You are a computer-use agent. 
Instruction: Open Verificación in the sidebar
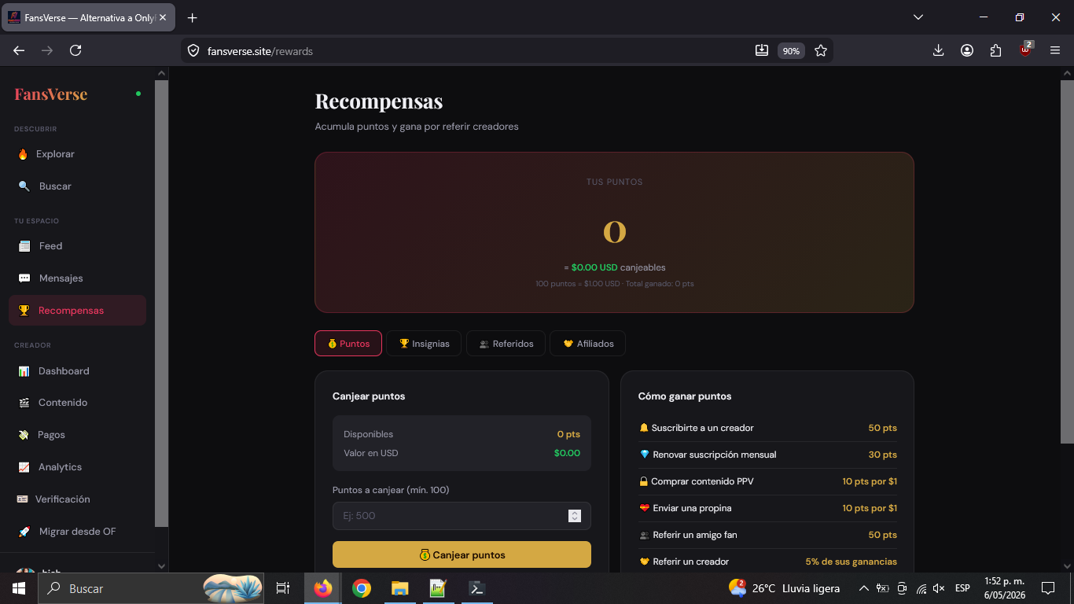pos(77,499)
